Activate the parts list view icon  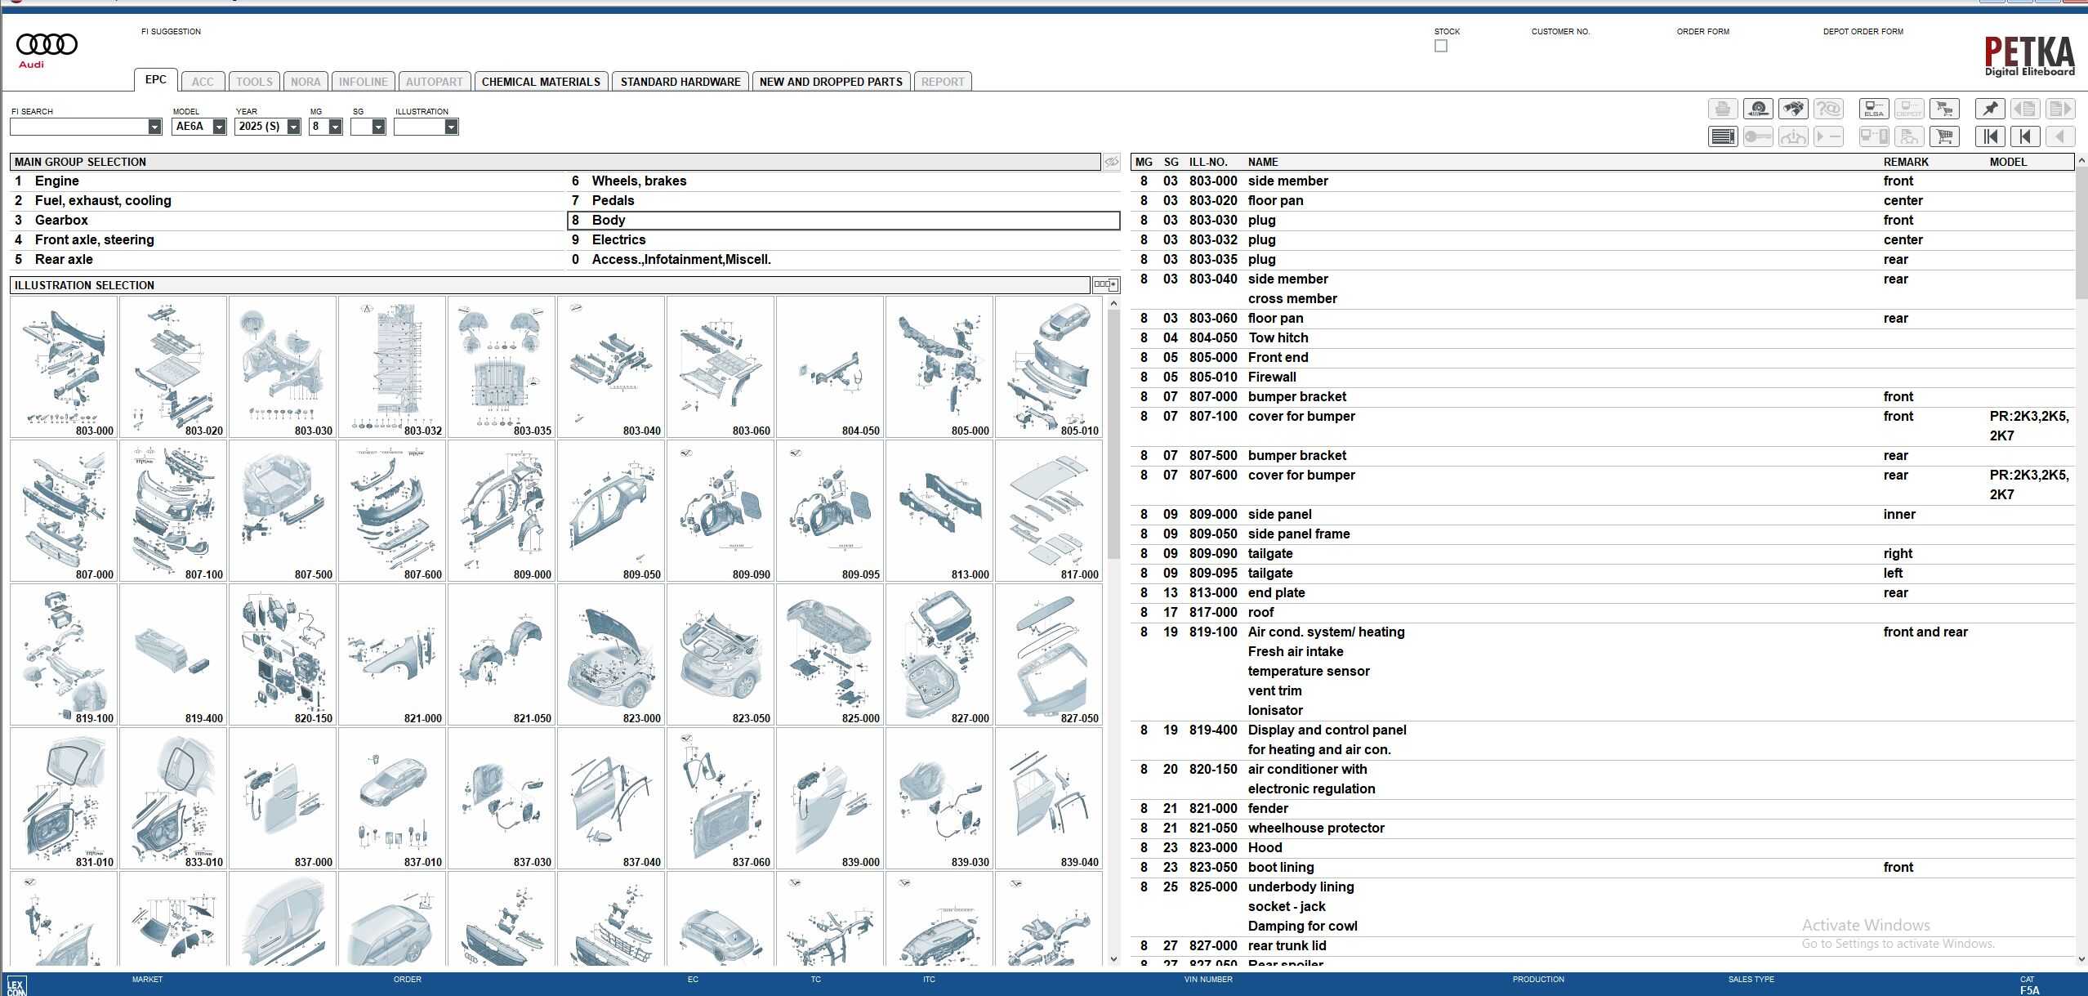point(1724,136)
